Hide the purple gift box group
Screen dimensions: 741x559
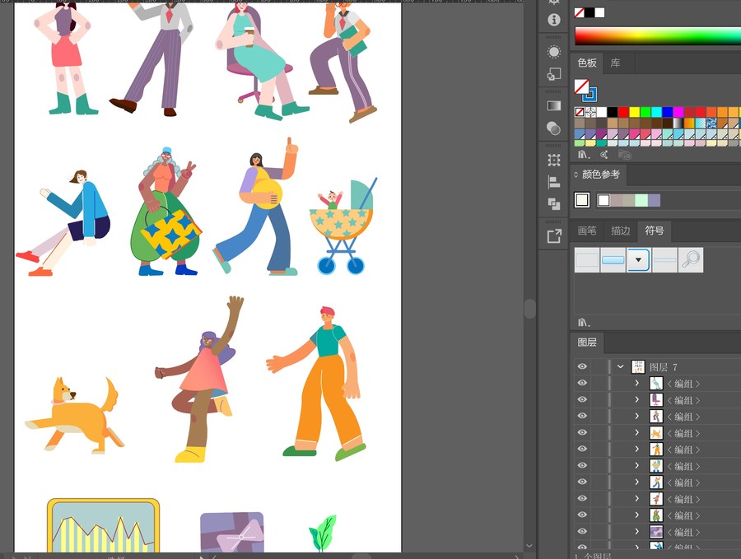coord(582,532)
